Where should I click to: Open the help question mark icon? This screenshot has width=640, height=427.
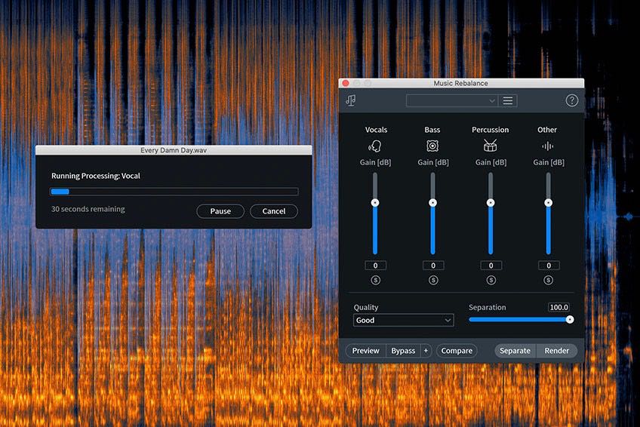point(571,100)
